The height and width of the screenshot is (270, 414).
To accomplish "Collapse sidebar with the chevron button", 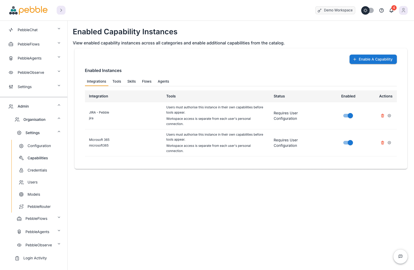I will [x=61, y=10].
